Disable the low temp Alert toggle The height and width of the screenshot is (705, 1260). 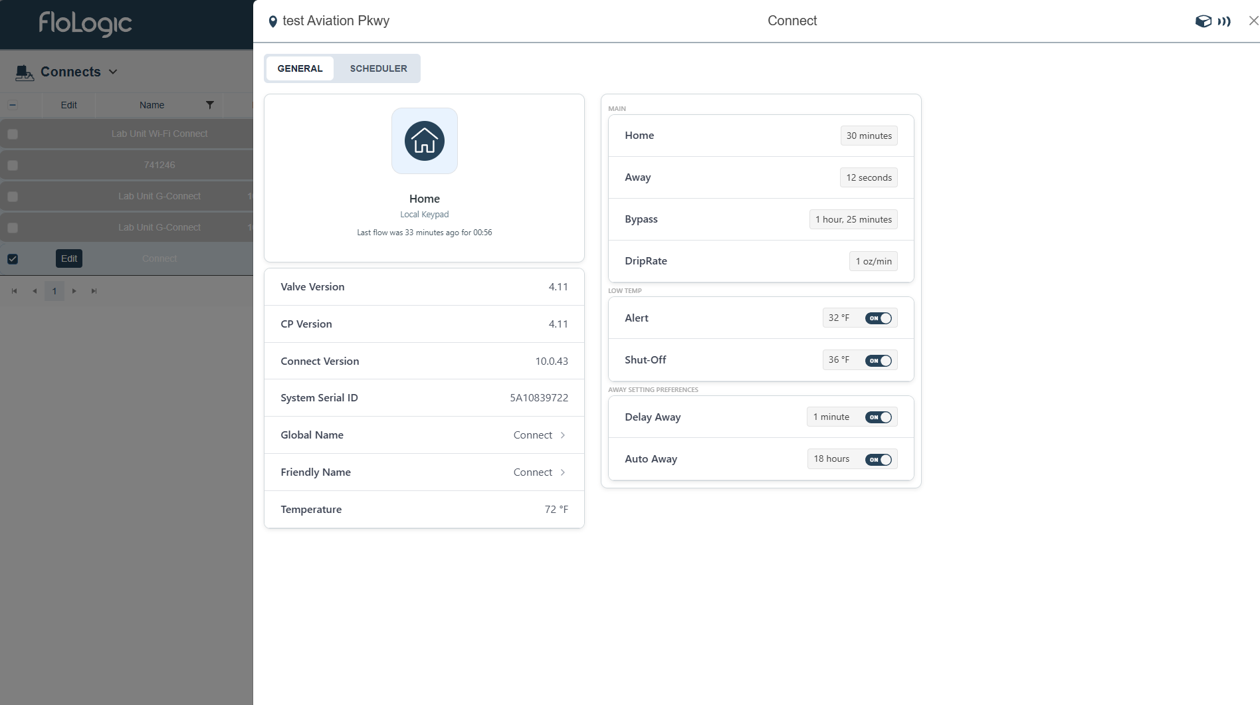coord(879,318)
